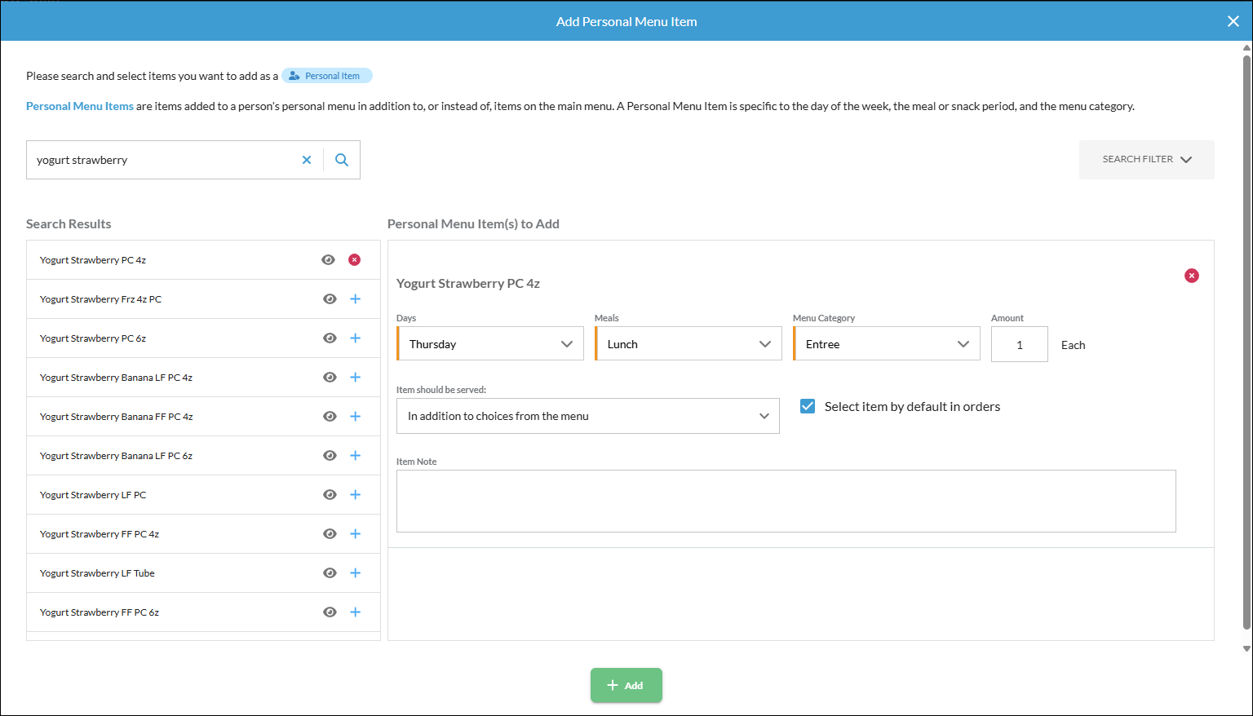Remove the pending item with the red X

pos(1192,276)
